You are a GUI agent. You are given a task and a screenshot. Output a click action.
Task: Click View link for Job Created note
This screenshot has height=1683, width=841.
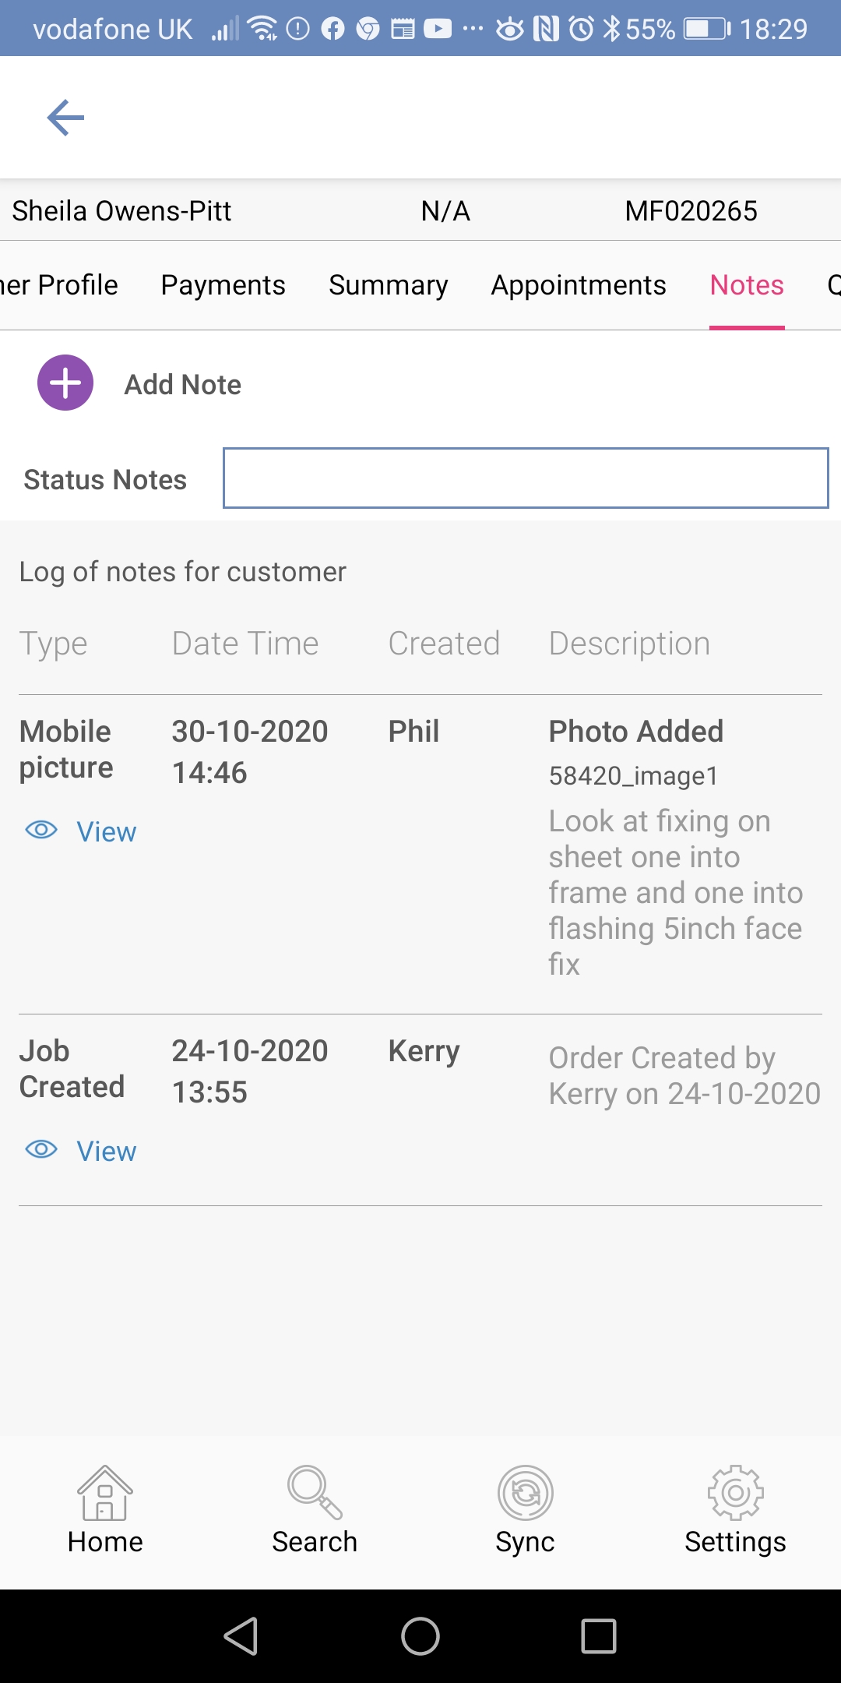[107, 1152]
